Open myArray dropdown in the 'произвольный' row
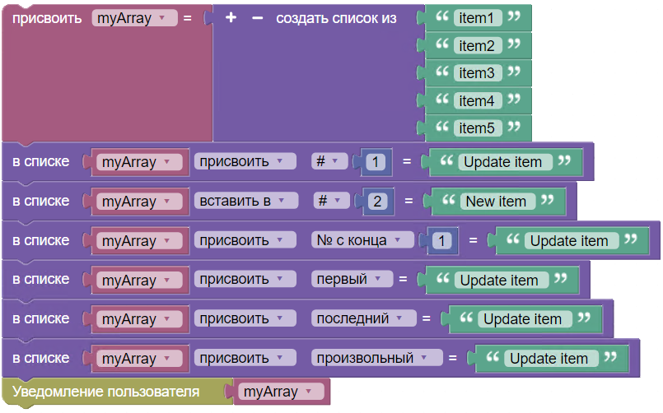Viewport: 663px width, 413px height. 139,359
